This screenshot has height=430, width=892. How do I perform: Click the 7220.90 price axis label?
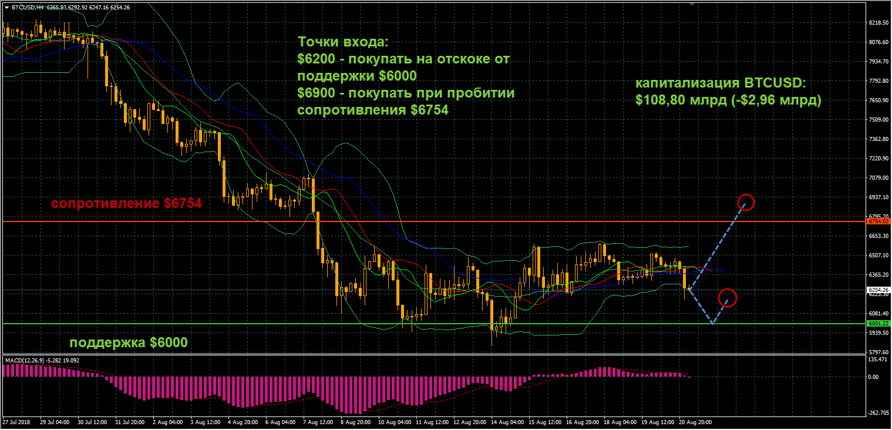tap(877, 159)
